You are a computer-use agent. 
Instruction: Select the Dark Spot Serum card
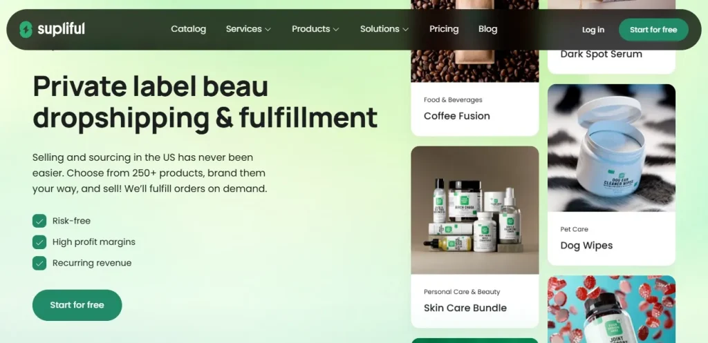(x=611, y=37)
